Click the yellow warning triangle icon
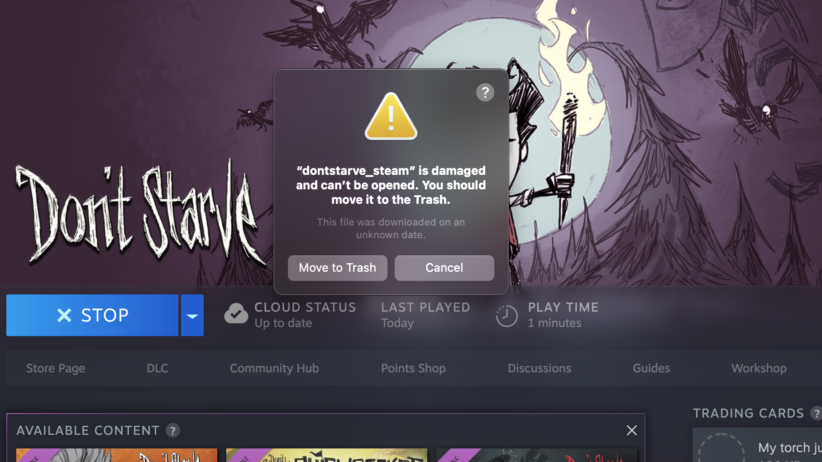 391,116
